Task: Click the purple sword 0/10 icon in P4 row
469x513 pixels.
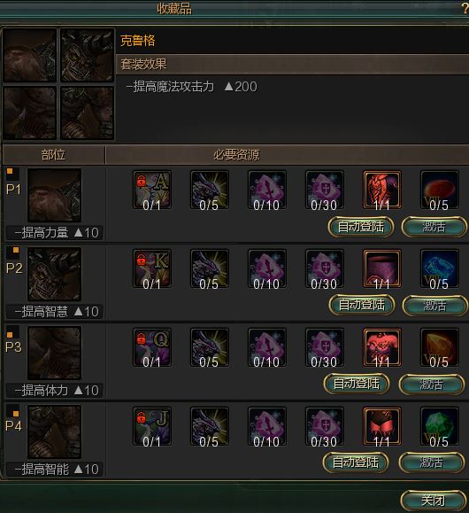Action: point(267,426)
